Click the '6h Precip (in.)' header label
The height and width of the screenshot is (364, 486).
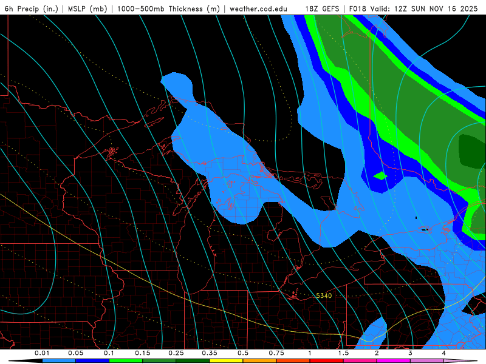32,8
